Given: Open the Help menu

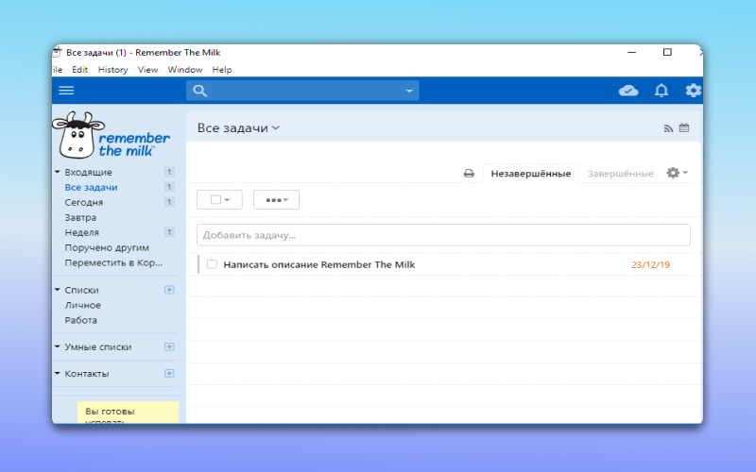Looking at the screenshot, I should (222, 69).
